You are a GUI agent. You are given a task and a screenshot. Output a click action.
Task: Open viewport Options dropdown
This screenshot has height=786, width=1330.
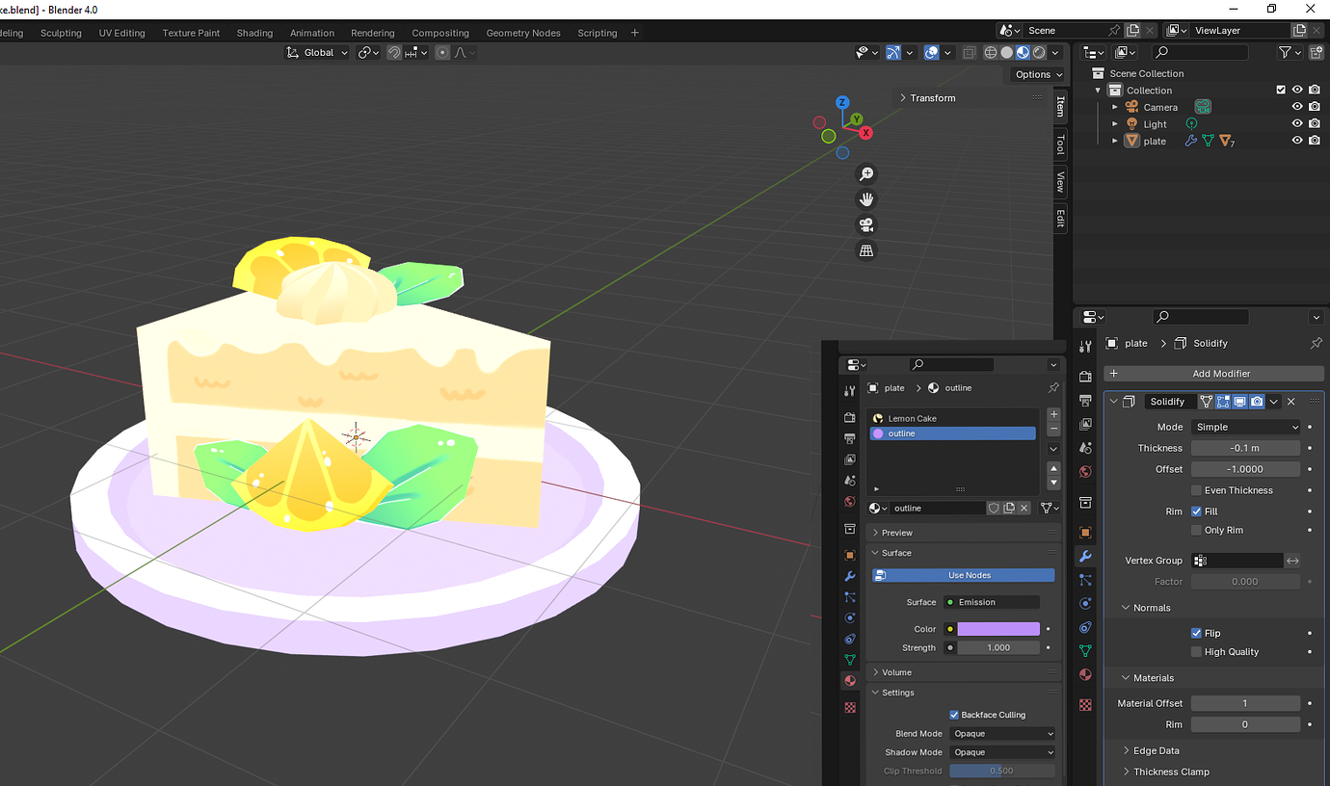1038,74
